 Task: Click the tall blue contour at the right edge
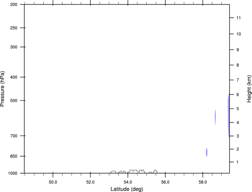point(229,115)
